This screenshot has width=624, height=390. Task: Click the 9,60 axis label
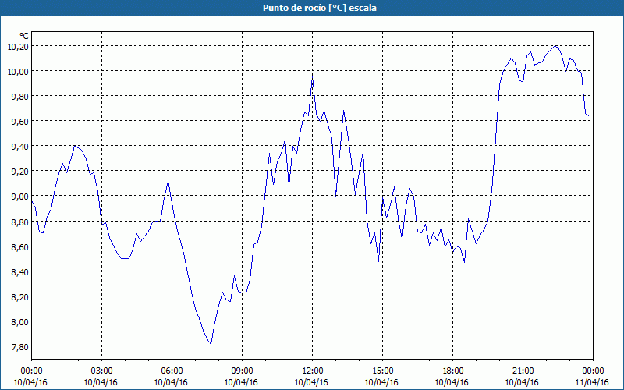click(x=20, y=122)
